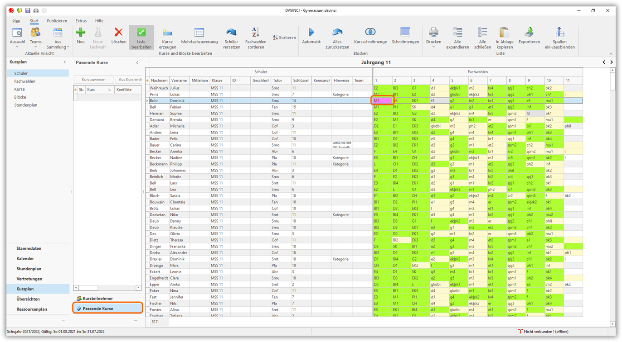Run the Automatik blocking tool
622x342 pixels.
[311, 33]
